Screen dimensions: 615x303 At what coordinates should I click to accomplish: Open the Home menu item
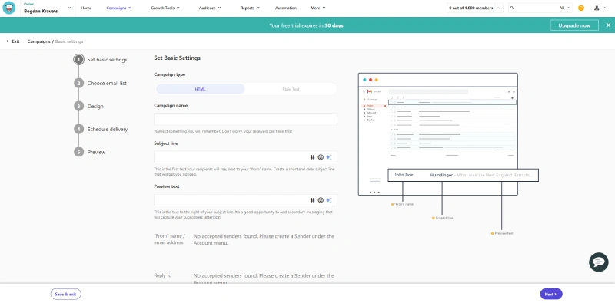(x=86, y=8)
